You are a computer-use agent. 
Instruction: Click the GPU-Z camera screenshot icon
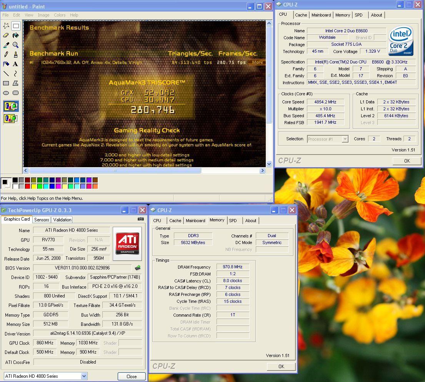pos(141,219)
